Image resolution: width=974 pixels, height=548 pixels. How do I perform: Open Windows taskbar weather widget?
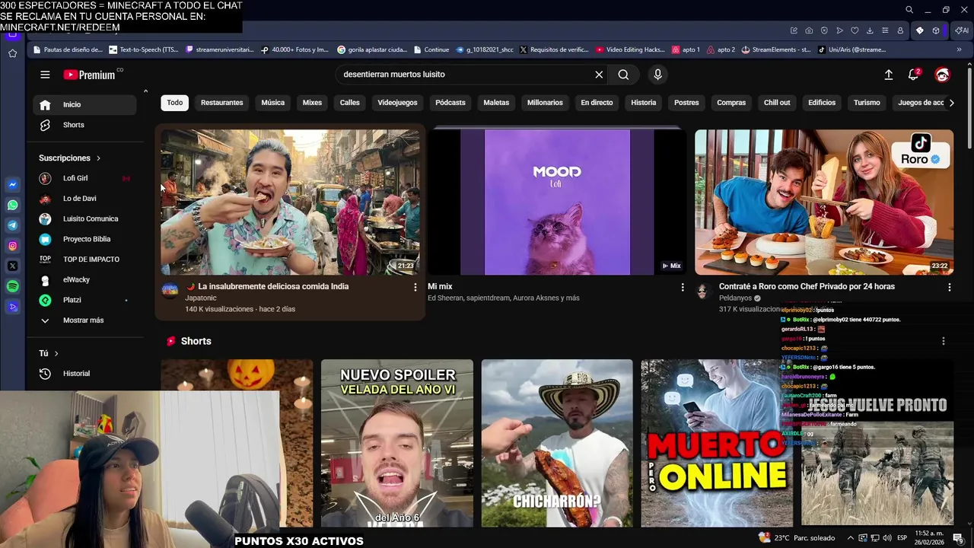pos(797,538)
